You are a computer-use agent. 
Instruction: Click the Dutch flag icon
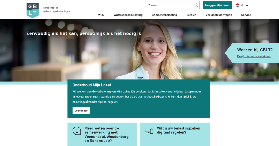tap(237, 5)
